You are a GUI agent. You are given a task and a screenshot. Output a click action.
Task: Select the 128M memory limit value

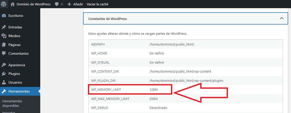click(x=153, y=90)
